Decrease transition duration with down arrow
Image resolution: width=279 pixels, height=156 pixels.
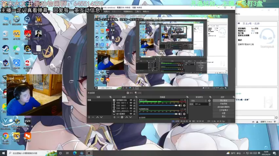point(210,105)
